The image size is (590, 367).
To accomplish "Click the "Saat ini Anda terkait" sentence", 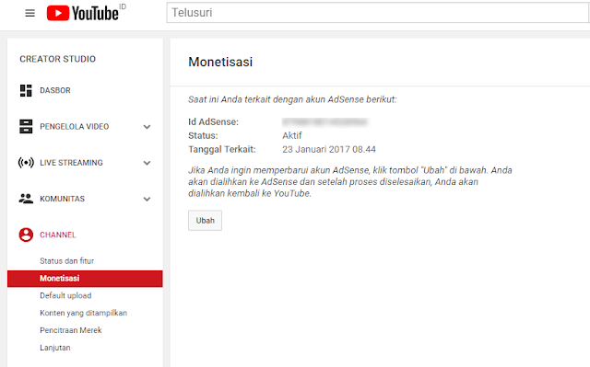I will coord(292,99).
